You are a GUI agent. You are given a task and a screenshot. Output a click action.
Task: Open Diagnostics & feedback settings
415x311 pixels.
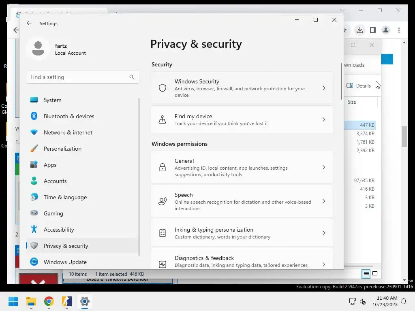click(242, 259)
